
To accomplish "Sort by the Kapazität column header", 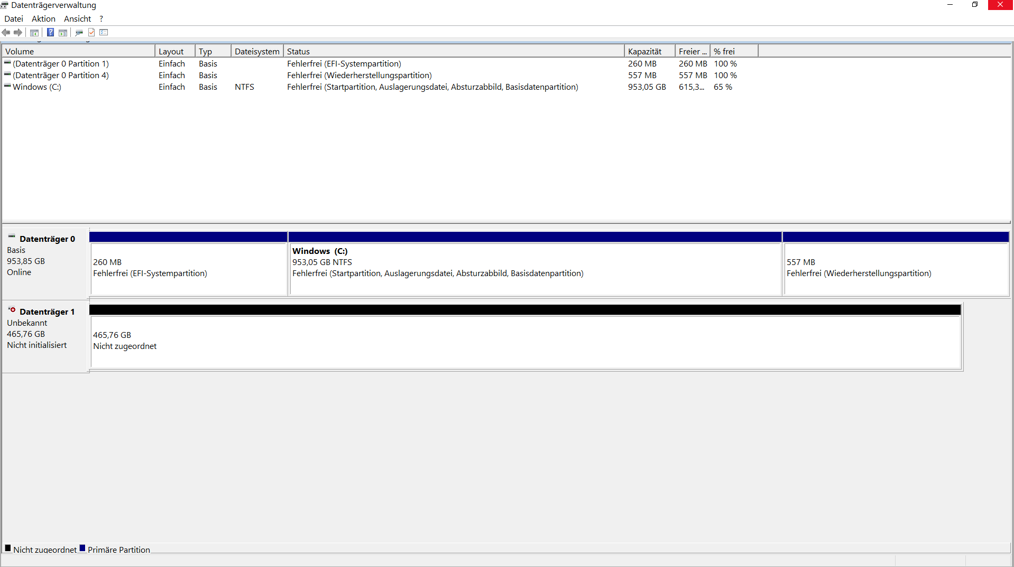I will coord(648,52).
